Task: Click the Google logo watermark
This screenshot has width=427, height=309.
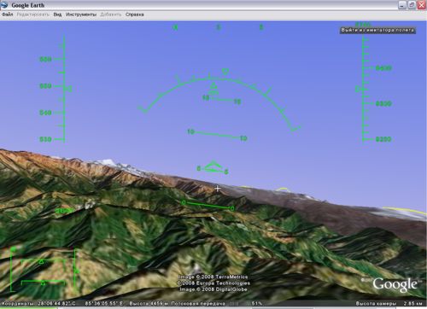Action: click(x=395, y=284)
